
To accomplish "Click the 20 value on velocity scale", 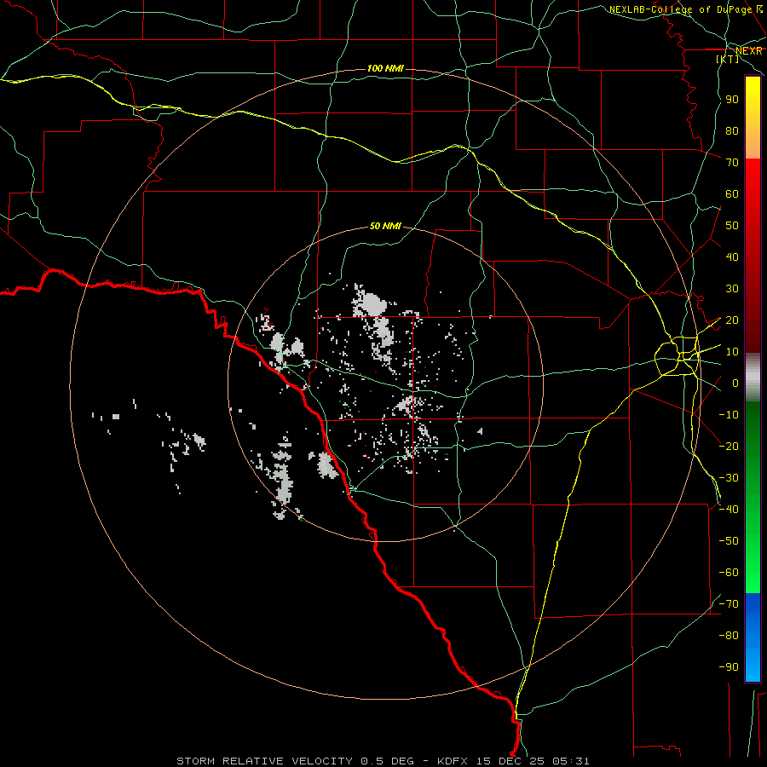I will tap(732, 320).
